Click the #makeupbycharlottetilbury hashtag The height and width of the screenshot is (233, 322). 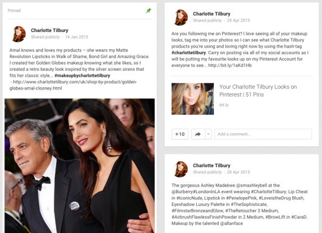pos(82,76)
